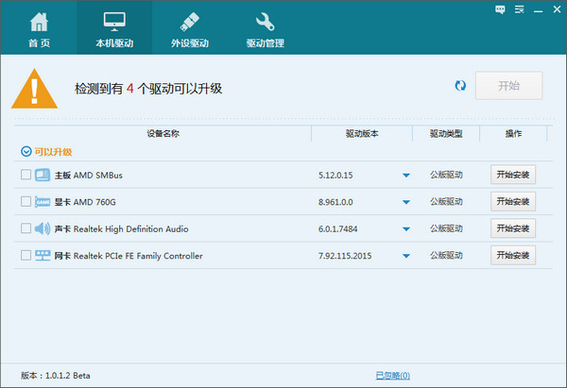Open version dropdown for 6.0.1.7484
The width and height of the screenshot is (567, 388).
406,229
